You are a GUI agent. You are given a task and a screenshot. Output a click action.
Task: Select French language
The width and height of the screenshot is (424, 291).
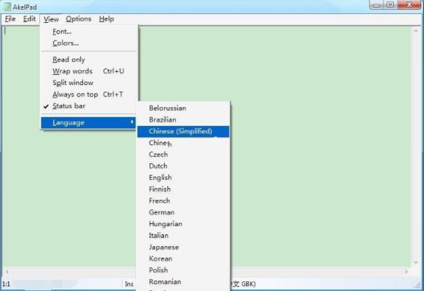pyautogui.click(x=183, y=200)
